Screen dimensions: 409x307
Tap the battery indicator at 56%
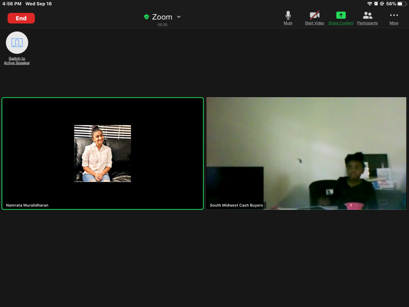tap(396, 4)
